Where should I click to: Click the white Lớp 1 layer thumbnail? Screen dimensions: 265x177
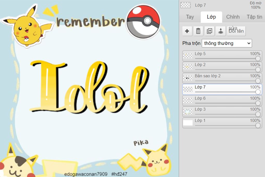[188, 123]
